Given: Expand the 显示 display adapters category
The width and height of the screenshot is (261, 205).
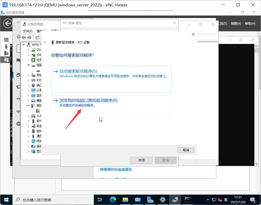Looking at the screenshot, I should pos(28,151).
